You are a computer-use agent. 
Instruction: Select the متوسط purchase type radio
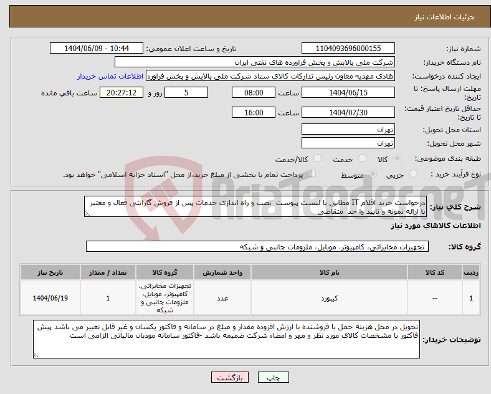coord(373,173)
